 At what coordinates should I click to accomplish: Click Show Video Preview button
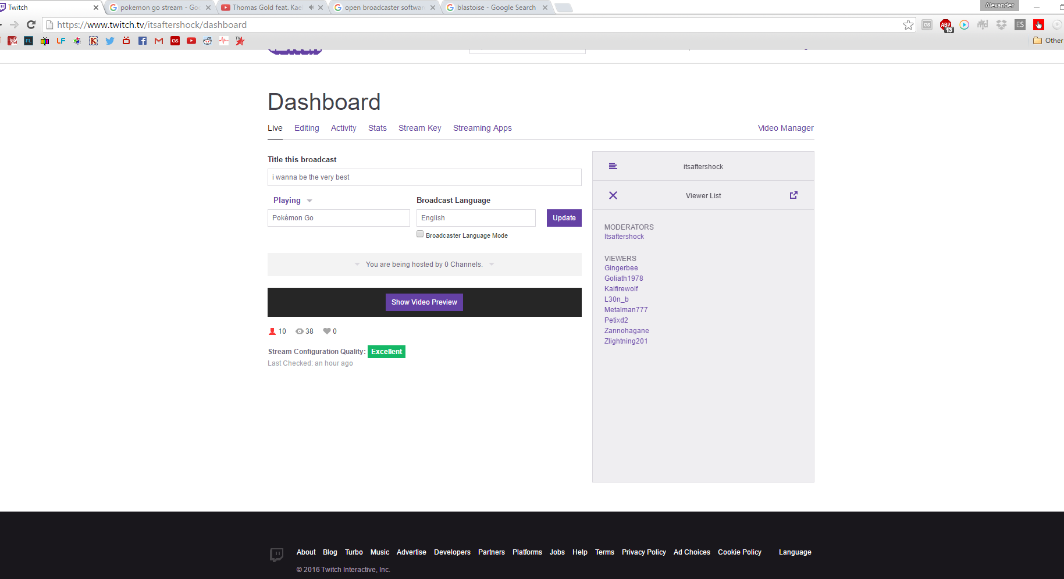424,302
